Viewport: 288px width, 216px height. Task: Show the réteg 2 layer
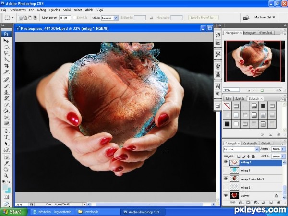point(226,187)
